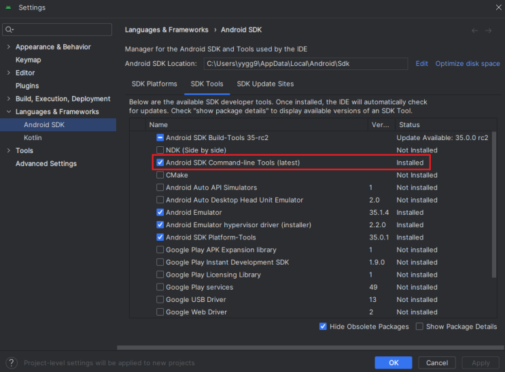Screen dimensions: 505x372
Task: Disable Hide Obsolete Packages checkbox
Action: [323, 326]
